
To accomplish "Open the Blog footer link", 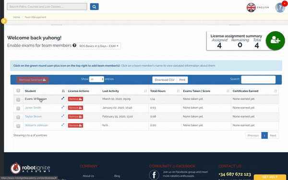I will pos(117,176).
